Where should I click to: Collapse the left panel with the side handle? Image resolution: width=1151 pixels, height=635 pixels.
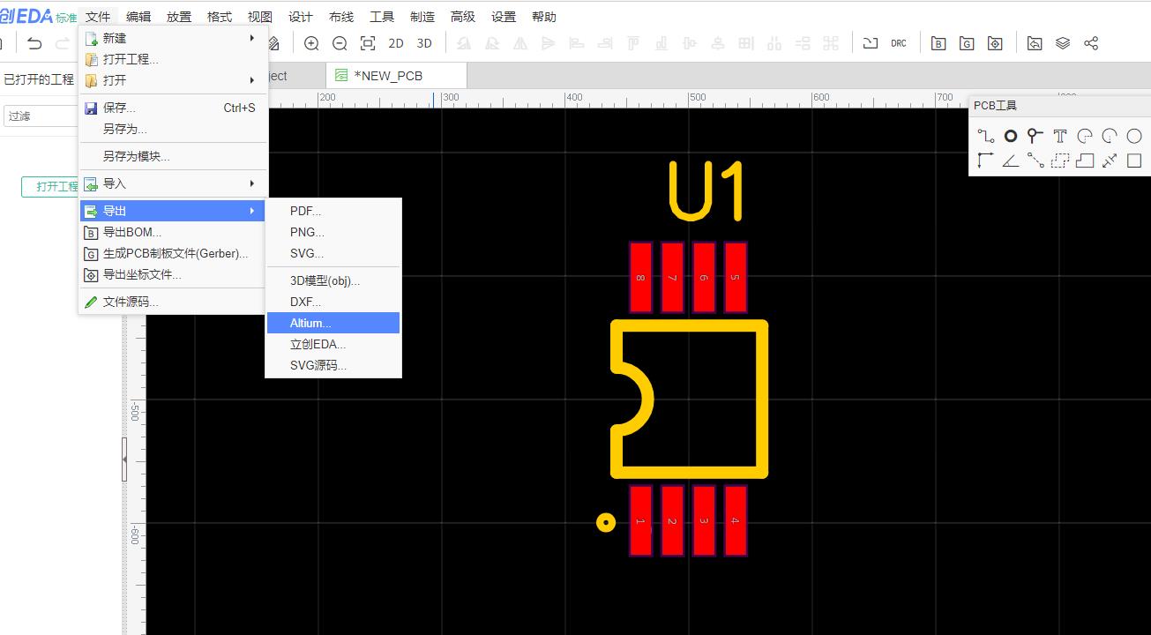[x=124, y=459]
